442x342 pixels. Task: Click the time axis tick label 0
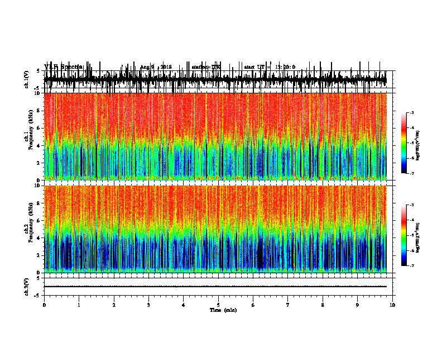44,305
